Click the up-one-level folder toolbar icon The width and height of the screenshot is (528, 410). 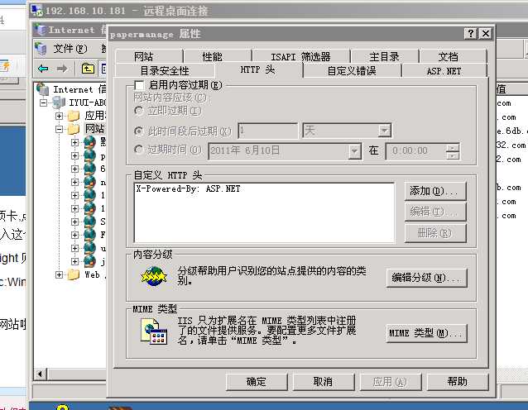88,69
